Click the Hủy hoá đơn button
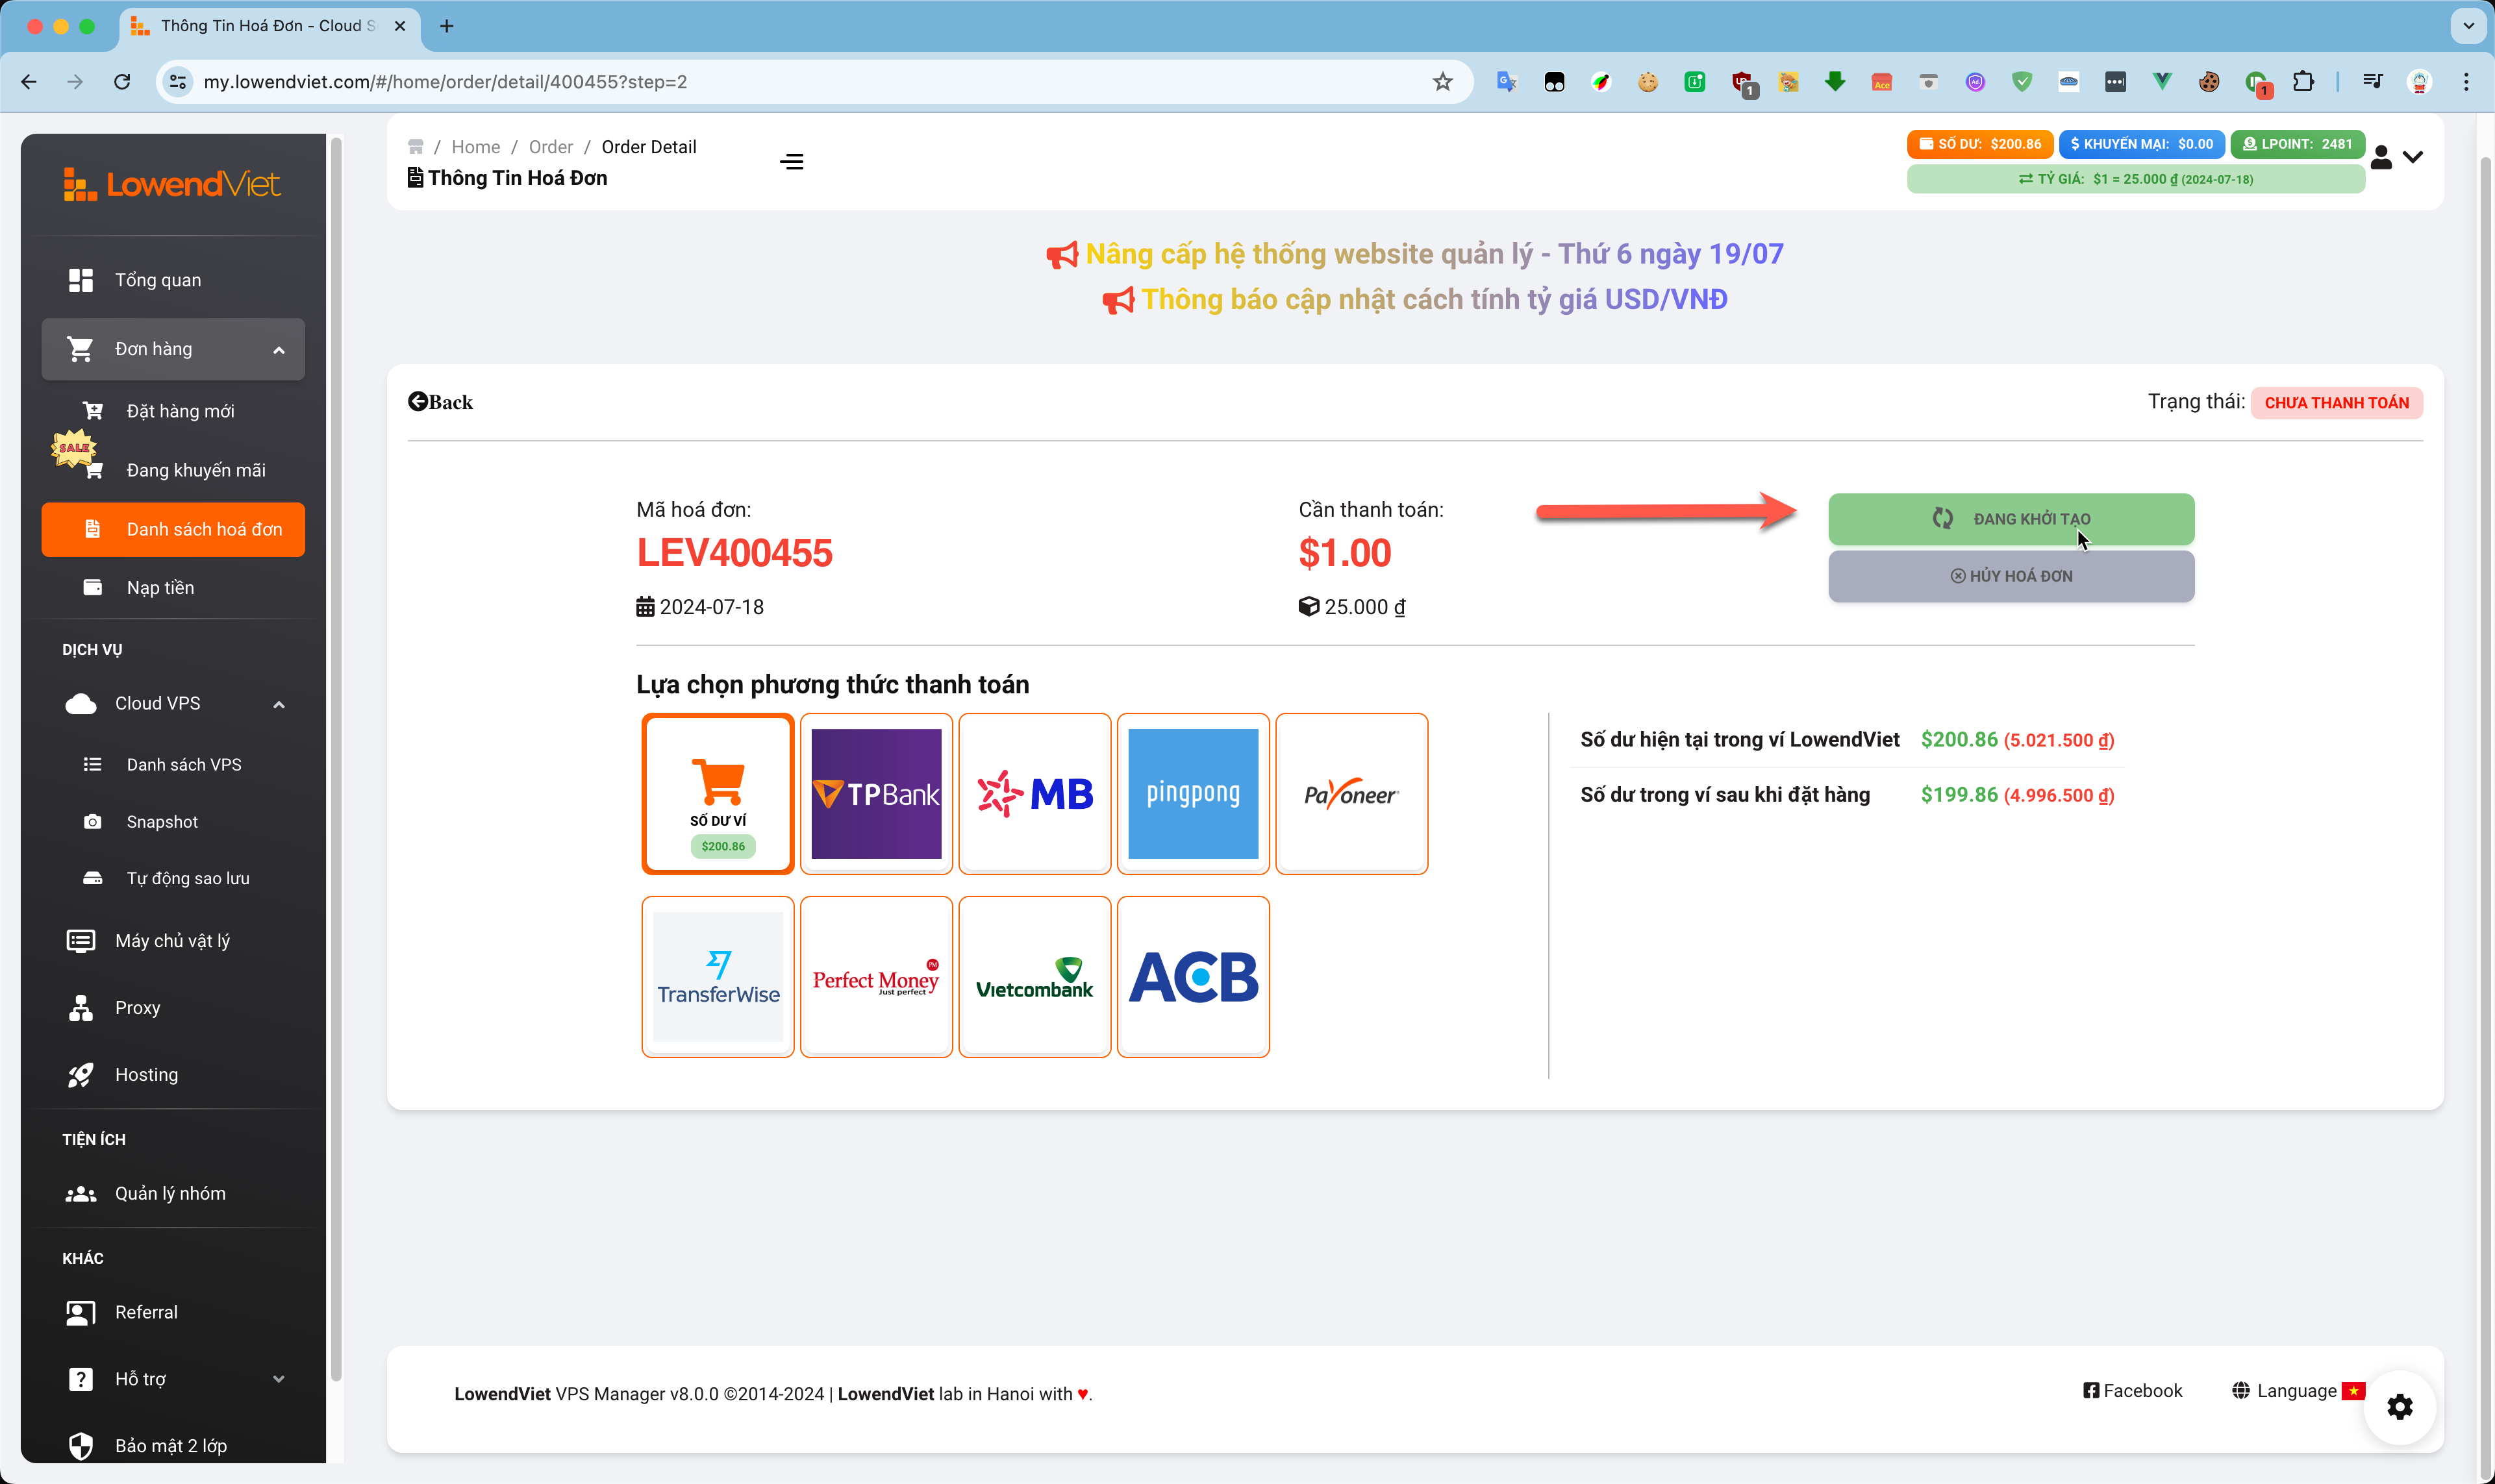2495x1484 pixels. point(2011,577)
